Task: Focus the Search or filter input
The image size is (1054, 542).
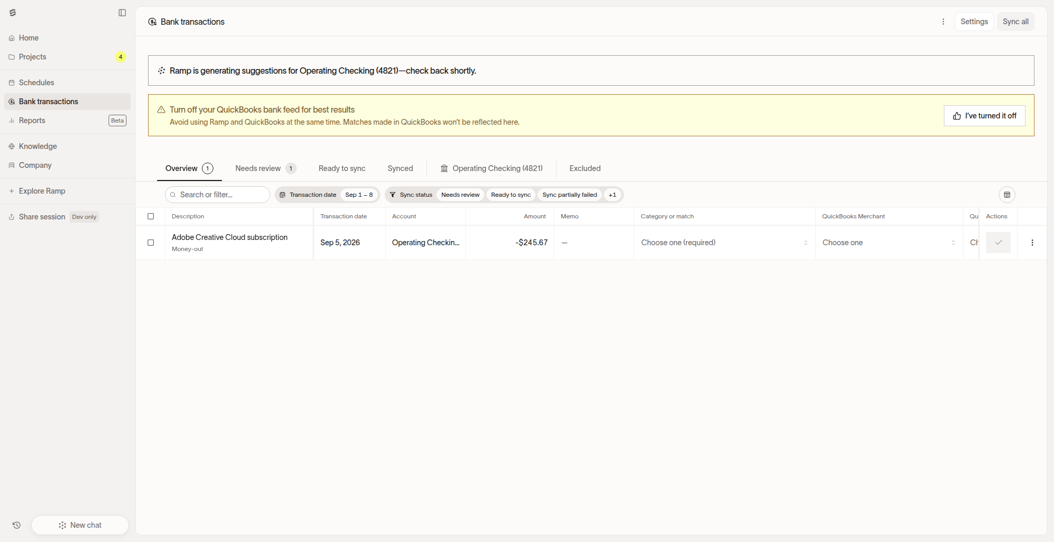Action: [218, 195]
